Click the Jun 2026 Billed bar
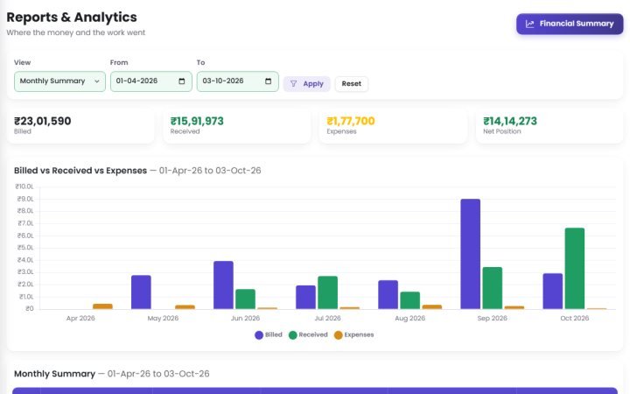The height and width of the screenshot is (394, 630). coord(223,285)
